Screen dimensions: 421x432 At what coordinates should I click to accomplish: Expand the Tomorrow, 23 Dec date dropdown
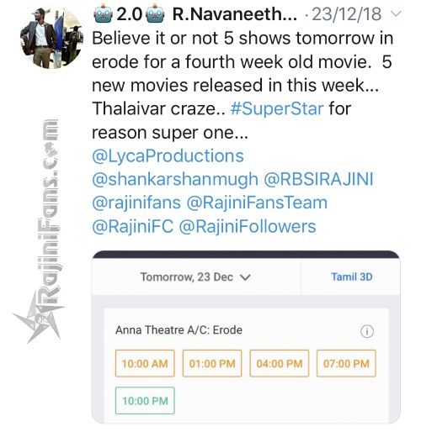pos(195,277)
